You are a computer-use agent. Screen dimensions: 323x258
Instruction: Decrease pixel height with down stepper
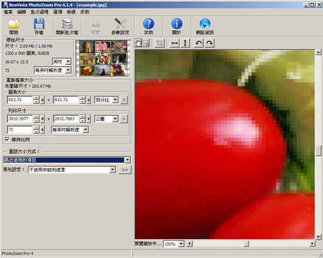pos(82,102)
